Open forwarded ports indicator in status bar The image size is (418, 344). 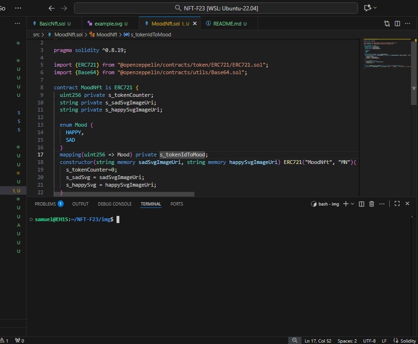(x=20, y=341)
